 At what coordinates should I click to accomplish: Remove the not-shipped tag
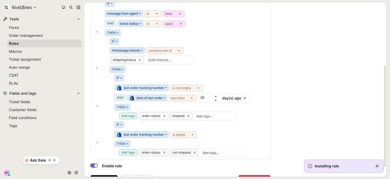[x=195, y=153]
